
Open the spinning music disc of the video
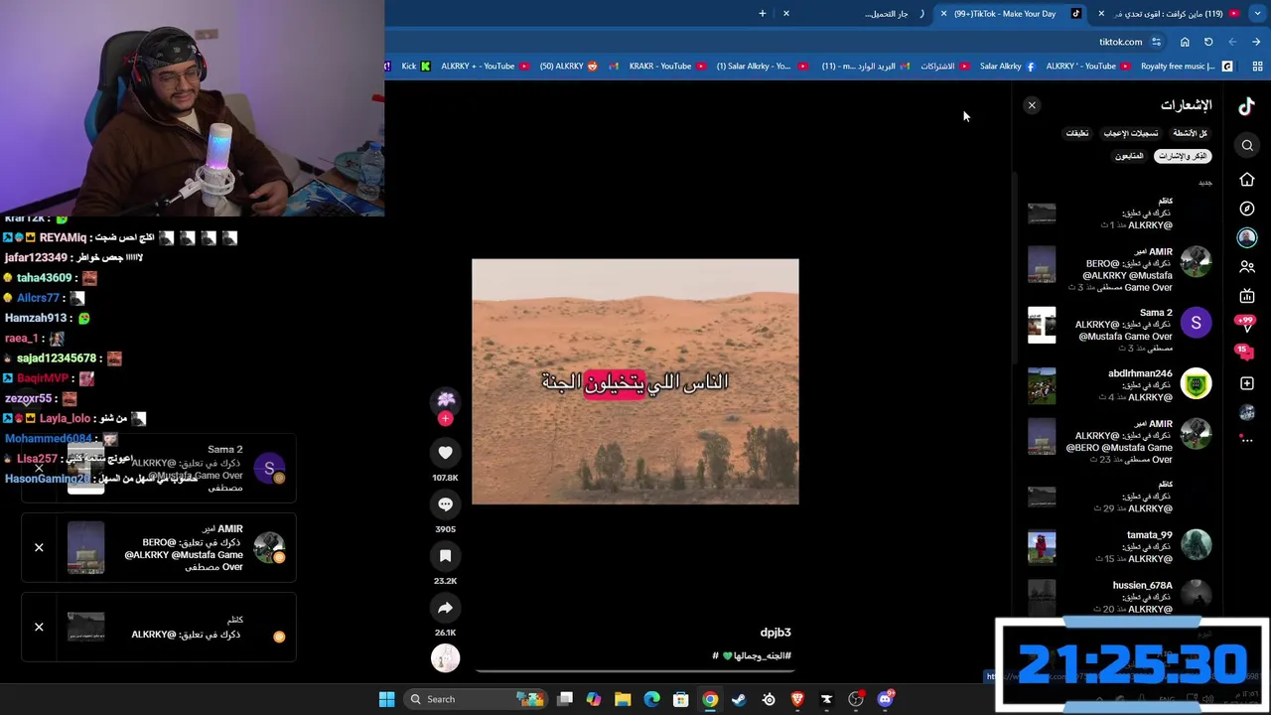pyautogui.click(x=445, y=657)
